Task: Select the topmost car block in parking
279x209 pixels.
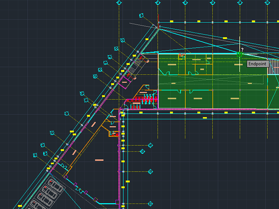Action: pos(55,185)
